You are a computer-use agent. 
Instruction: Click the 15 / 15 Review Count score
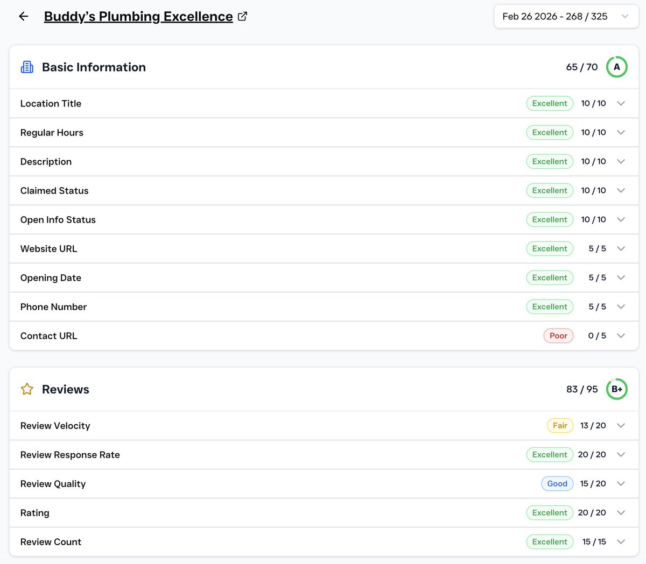click(594, 541)
